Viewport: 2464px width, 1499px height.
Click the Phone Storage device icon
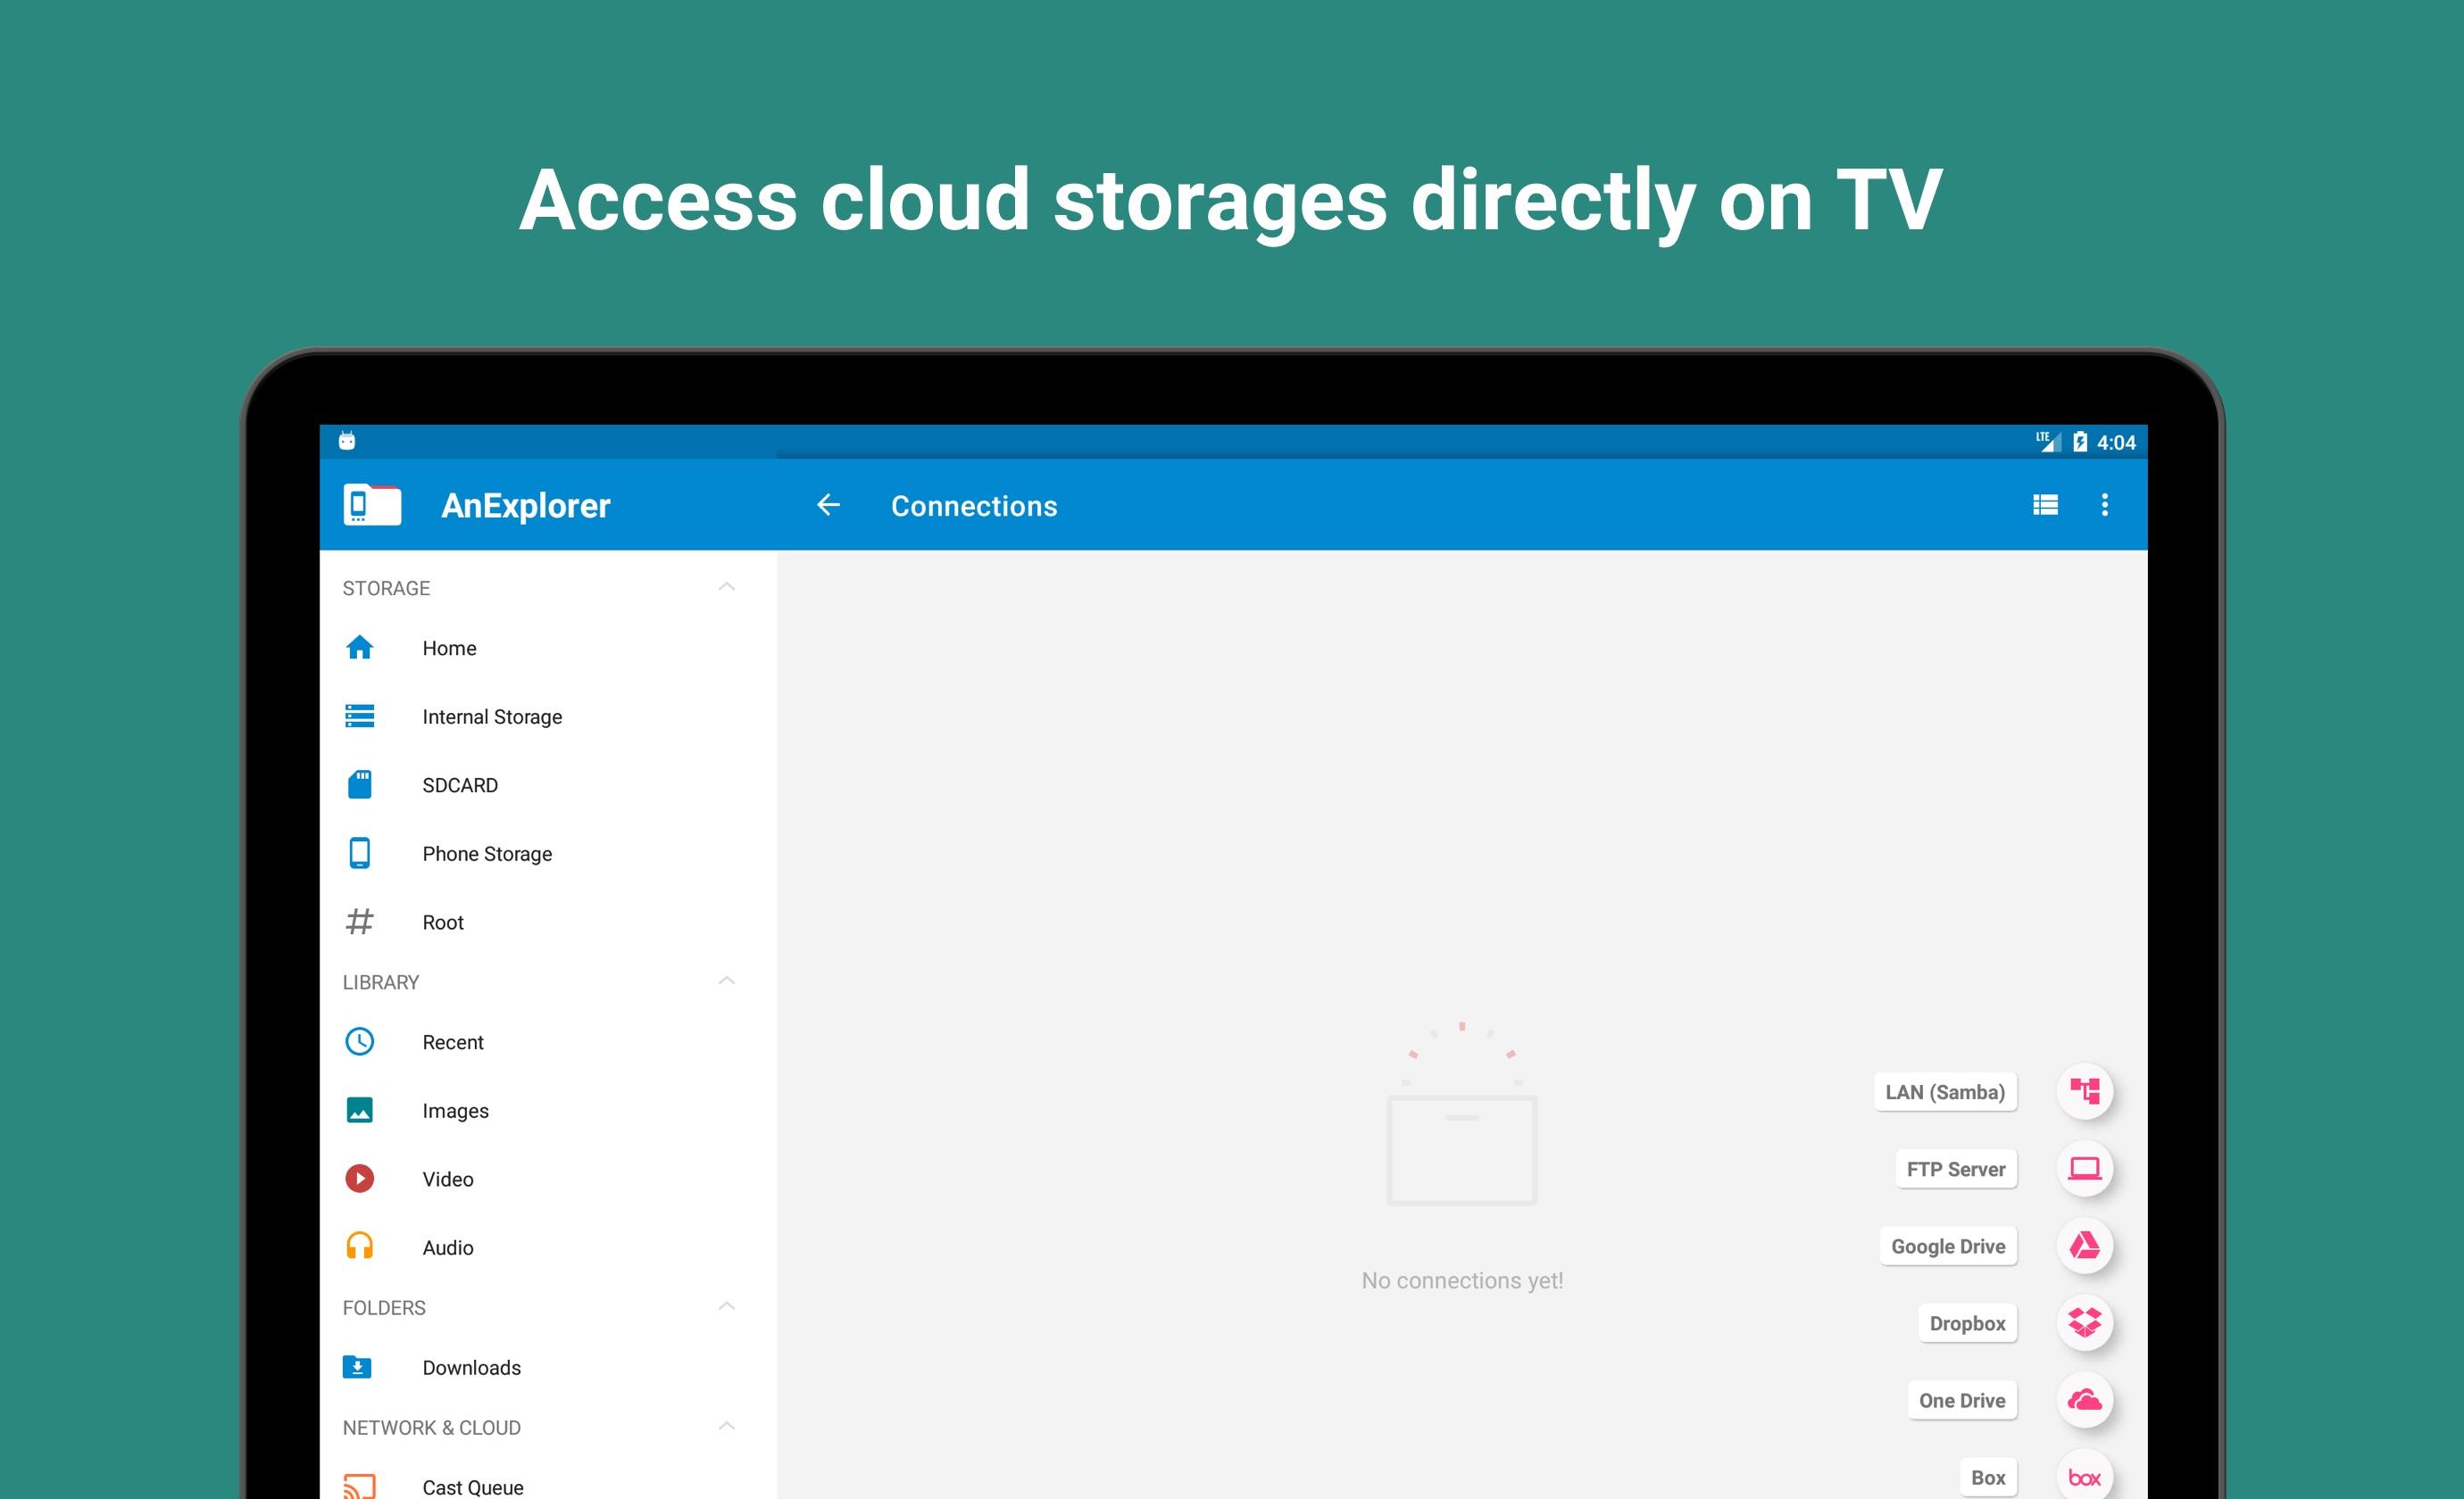(x=360, y=852)
